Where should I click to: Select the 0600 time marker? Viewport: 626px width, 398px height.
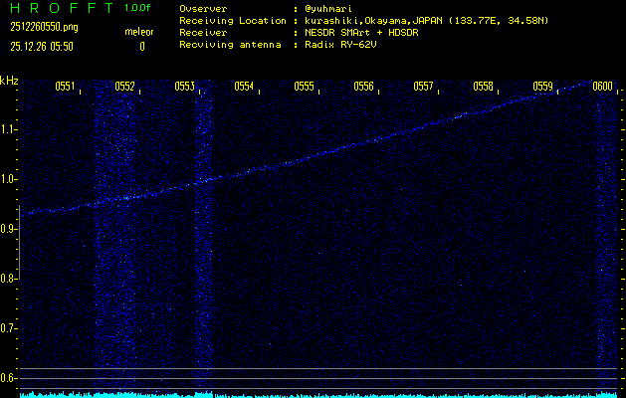click(x=602, y=87)
